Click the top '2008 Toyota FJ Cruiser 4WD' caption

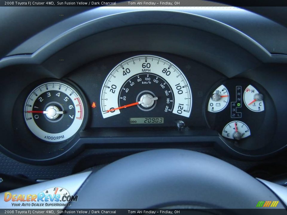click(x=29, y=3)
